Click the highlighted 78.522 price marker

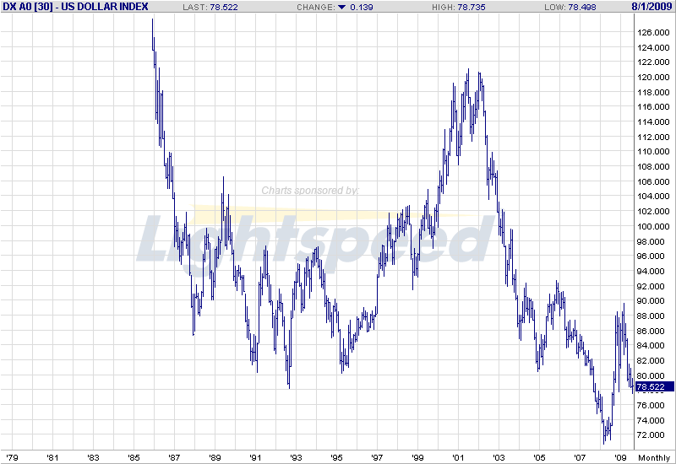[653, 387]
